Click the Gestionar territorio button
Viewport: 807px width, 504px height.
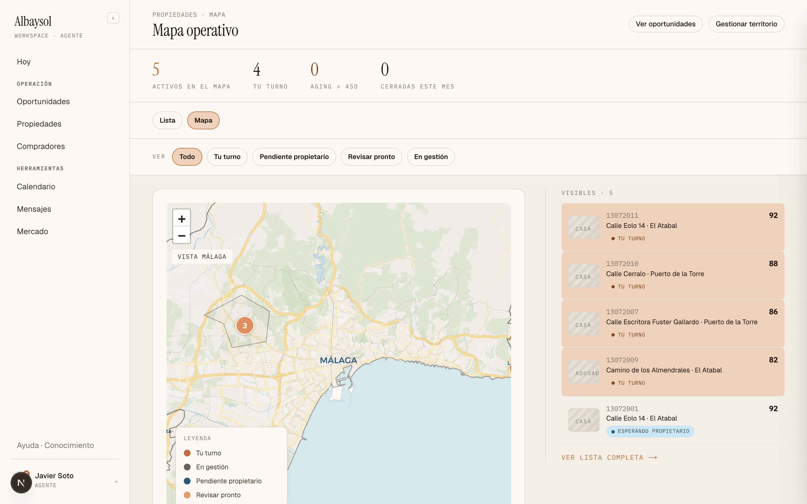[746, 24]
